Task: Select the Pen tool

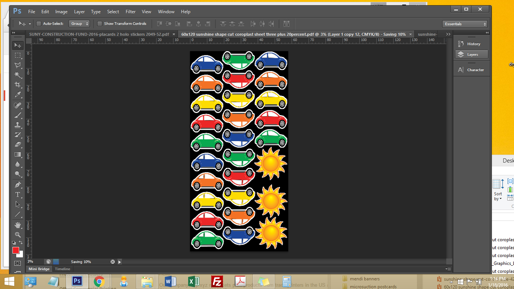Action: 18,185
